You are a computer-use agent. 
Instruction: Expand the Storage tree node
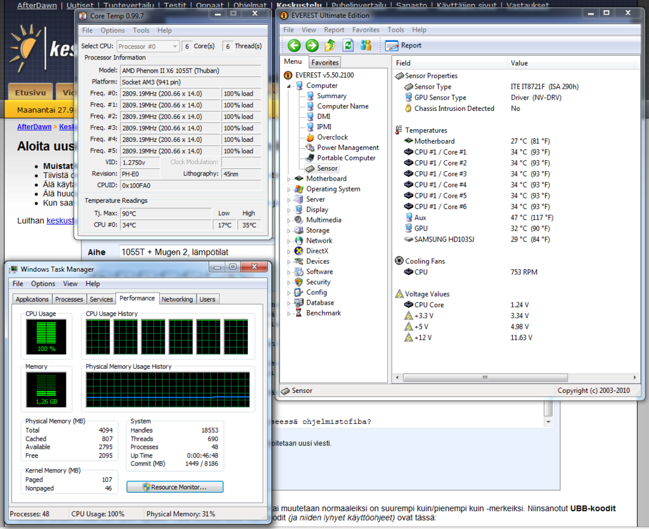tap(289, 231)
